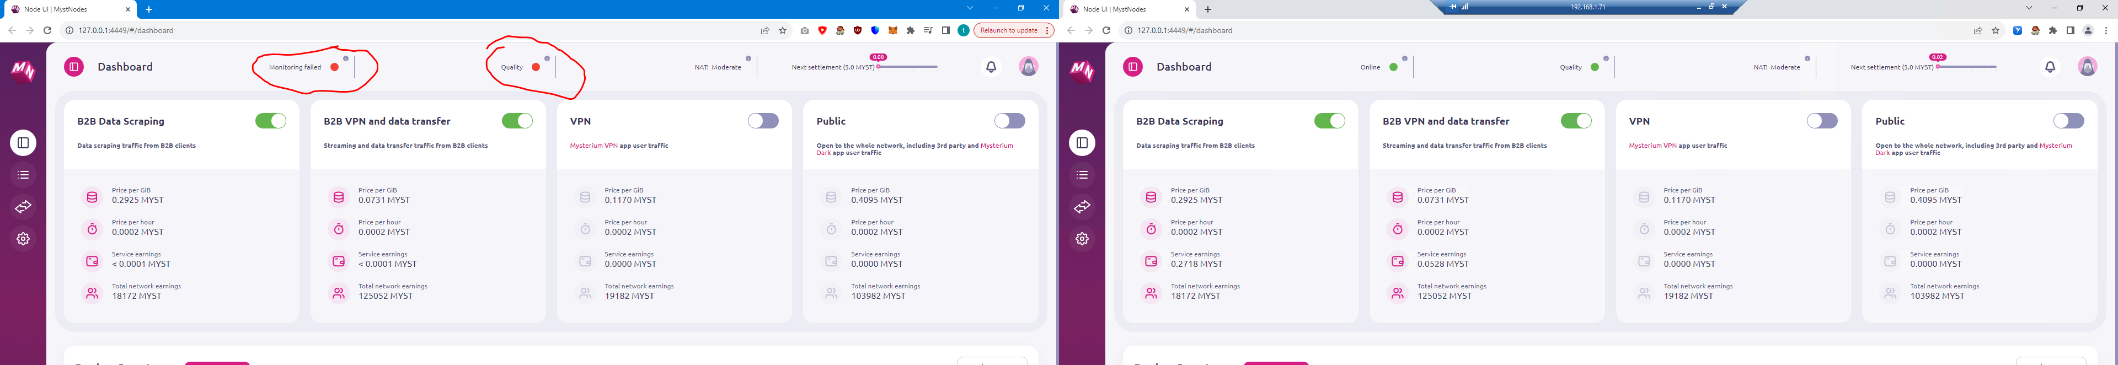This screenshot has height=365, width=2118.
Task: Enable VPN service toggle in Online window
Action: click(x=1822, y=121)
